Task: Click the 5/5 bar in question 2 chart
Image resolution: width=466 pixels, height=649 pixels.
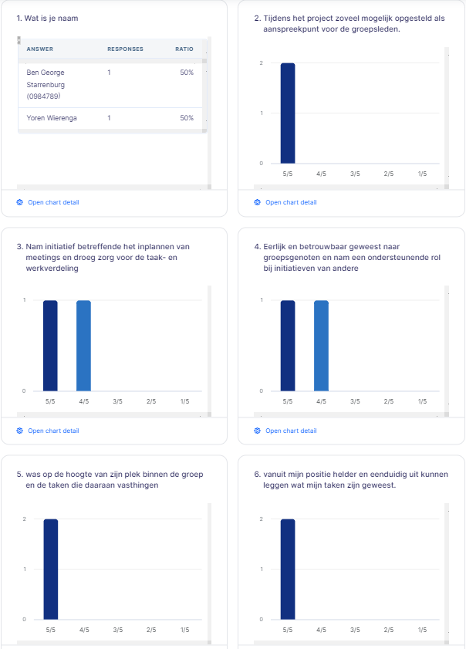Action: [x=288, y=113]
